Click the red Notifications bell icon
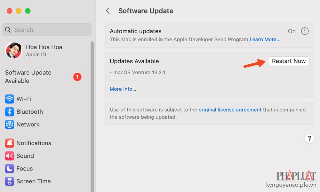The width and height of the screenshot is (320, 192). point(10,143)
